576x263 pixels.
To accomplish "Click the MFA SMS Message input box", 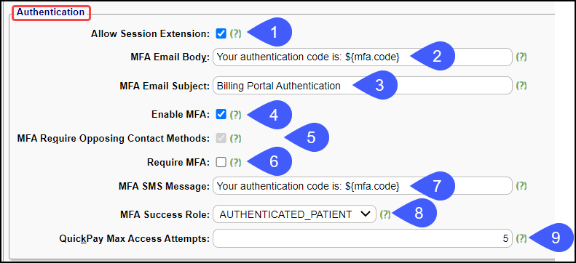I will coord(362,186).
